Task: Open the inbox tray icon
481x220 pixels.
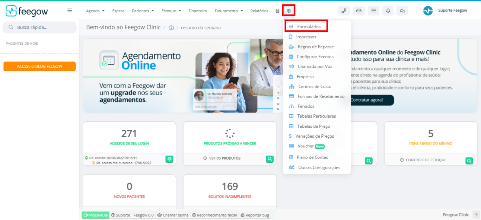Action: (359, 11)
